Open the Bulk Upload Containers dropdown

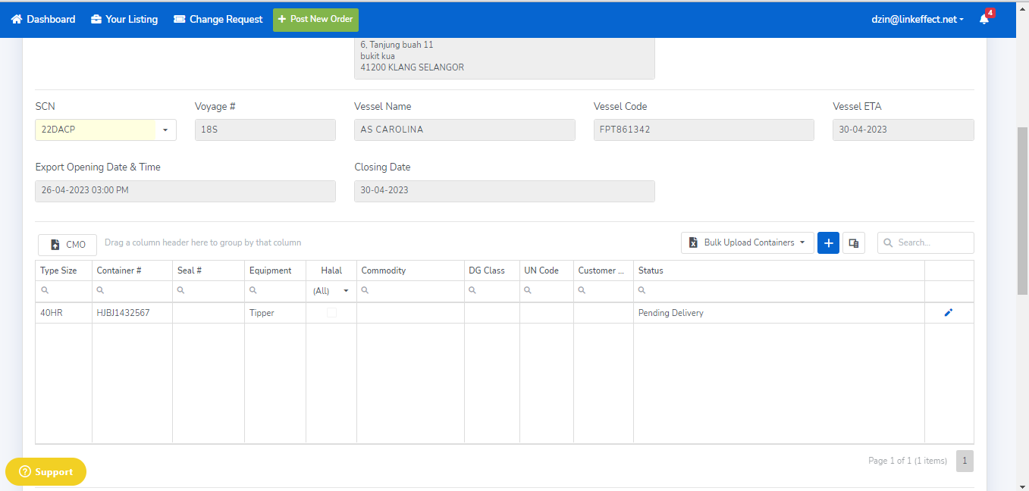pos(747,242)
